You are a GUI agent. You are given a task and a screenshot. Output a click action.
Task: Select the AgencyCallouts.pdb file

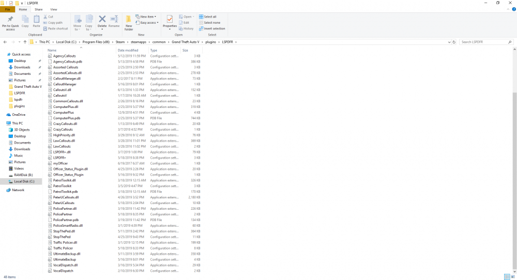(x=68, y=61)
